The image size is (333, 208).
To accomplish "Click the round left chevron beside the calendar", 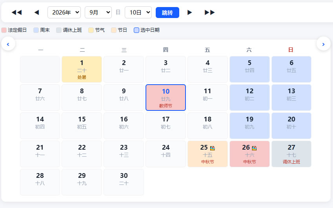I will [8, 44].
